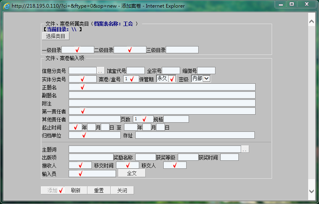Click the 输入员 text field
The image size is (319, 204).
pos(92,174)
